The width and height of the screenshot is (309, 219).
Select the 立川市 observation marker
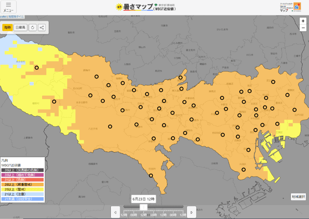point(141,107)
